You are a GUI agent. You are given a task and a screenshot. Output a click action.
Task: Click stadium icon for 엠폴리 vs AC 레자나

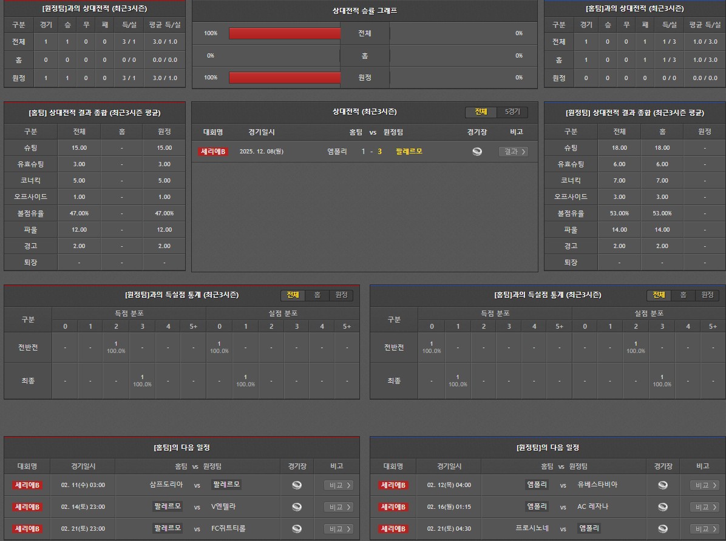coord(663,507)
